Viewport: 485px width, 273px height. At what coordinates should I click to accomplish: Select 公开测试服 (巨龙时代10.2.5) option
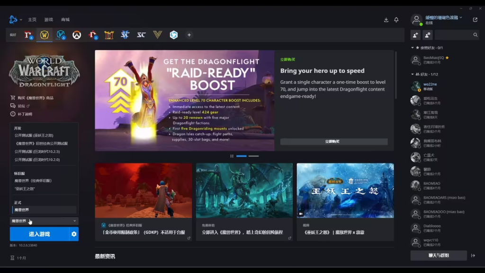pos(37,151)
